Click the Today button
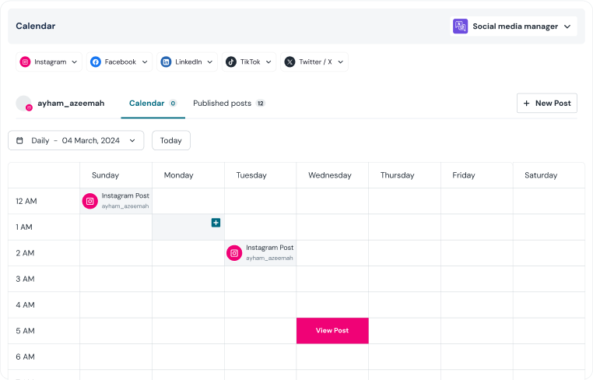593x380 pixels. coord(170,141)
